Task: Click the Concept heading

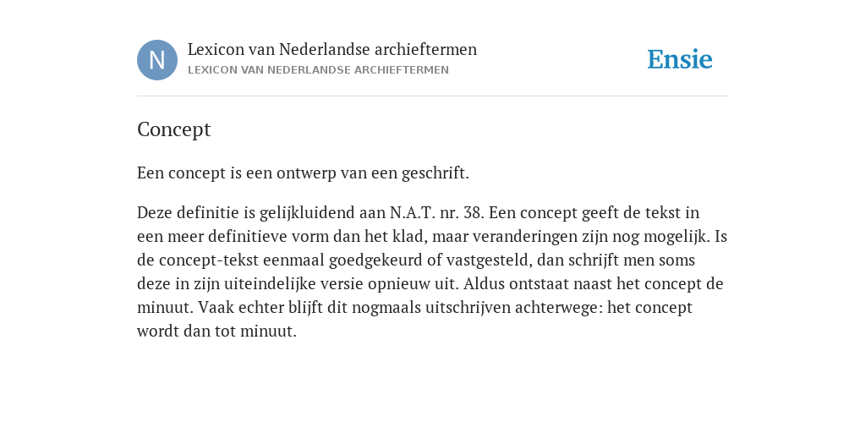Action: pos(174,129)
